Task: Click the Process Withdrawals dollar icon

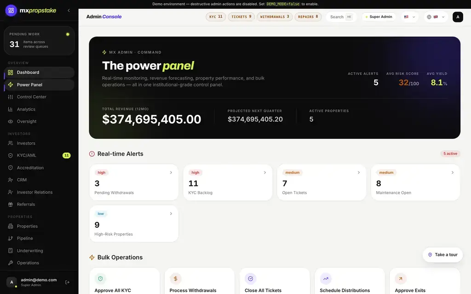Action: [x=175, y=279]
